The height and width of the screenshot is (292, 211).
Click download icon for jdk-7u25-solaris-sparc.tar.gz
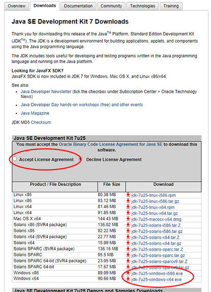(128, 255)
